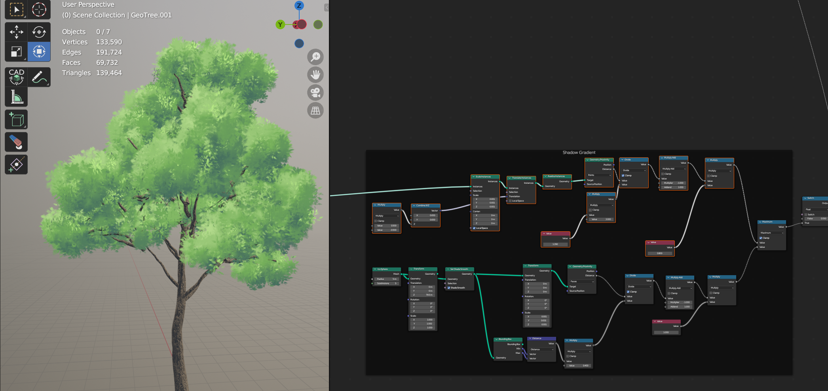Select the eraser tool in the toolbar
This screenshot has height=391, width=828.
coord(16,142)
